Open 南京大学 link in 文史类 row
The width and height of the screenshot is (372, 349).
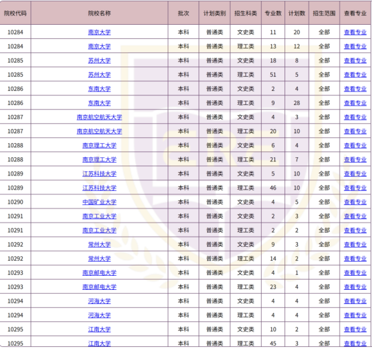pos(99,32)
